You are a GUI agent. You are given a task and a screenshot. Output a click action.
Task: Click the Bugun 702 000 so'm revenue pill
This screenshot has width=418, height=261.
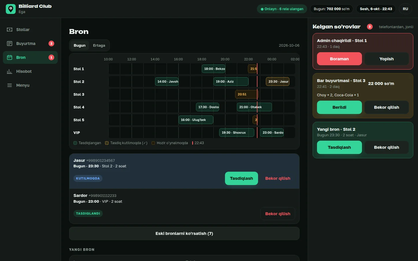[x=331, y=9]
